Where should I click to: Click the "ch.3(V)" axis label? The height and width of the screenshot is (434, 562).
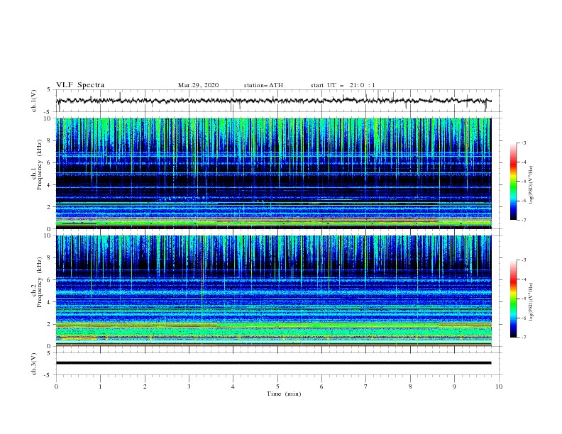click(34, 364)
